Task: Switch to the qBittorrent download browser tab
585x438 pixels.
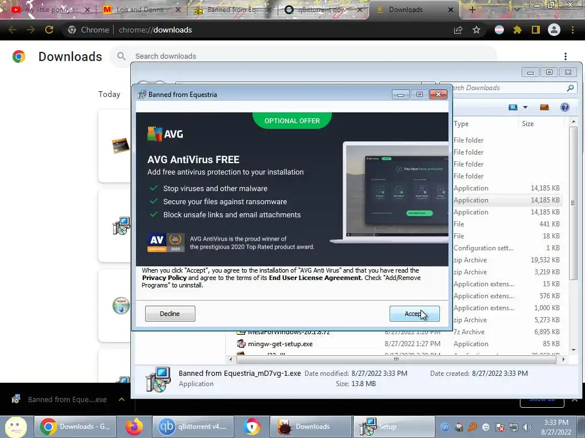Action: tap(323, 10)
